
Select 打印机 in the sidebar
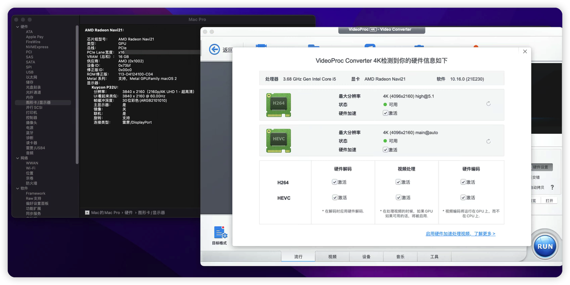tap(31, 113)
